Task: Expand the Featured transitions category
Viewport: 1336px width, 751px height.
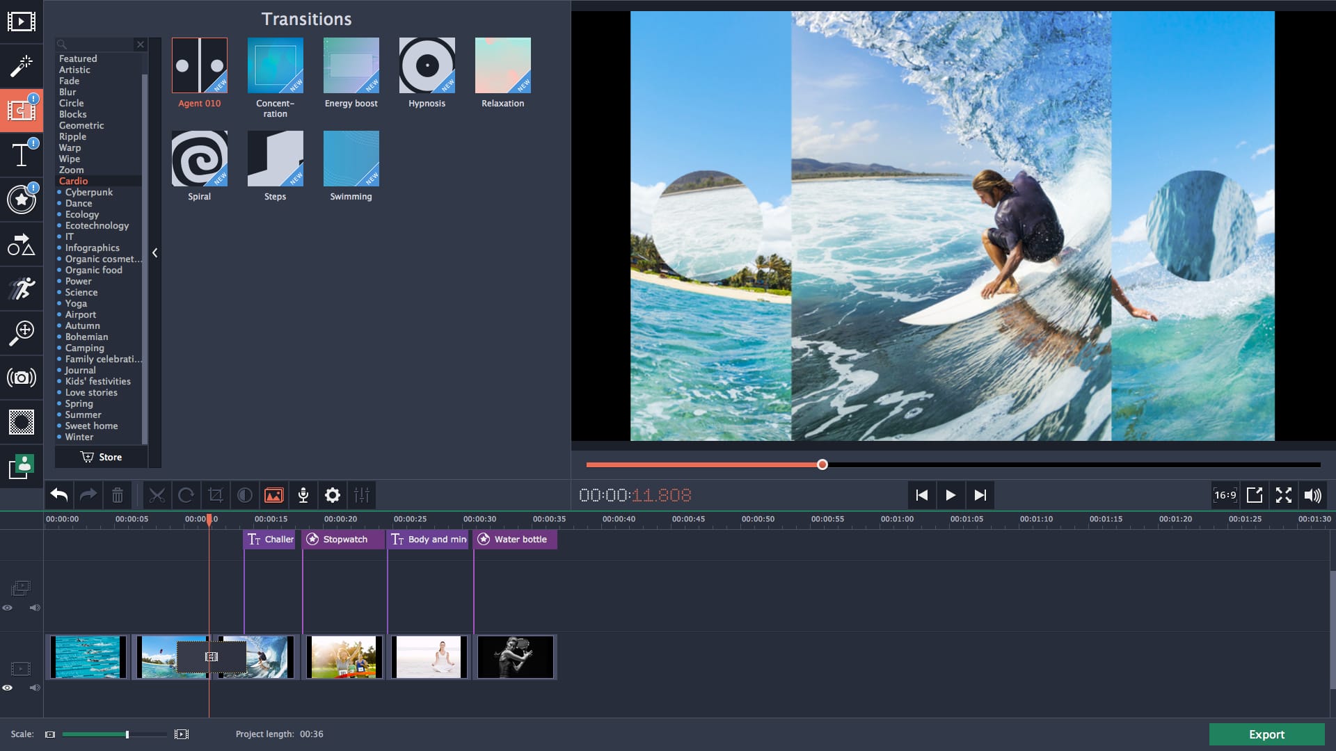Action: [x=78, y=58]
